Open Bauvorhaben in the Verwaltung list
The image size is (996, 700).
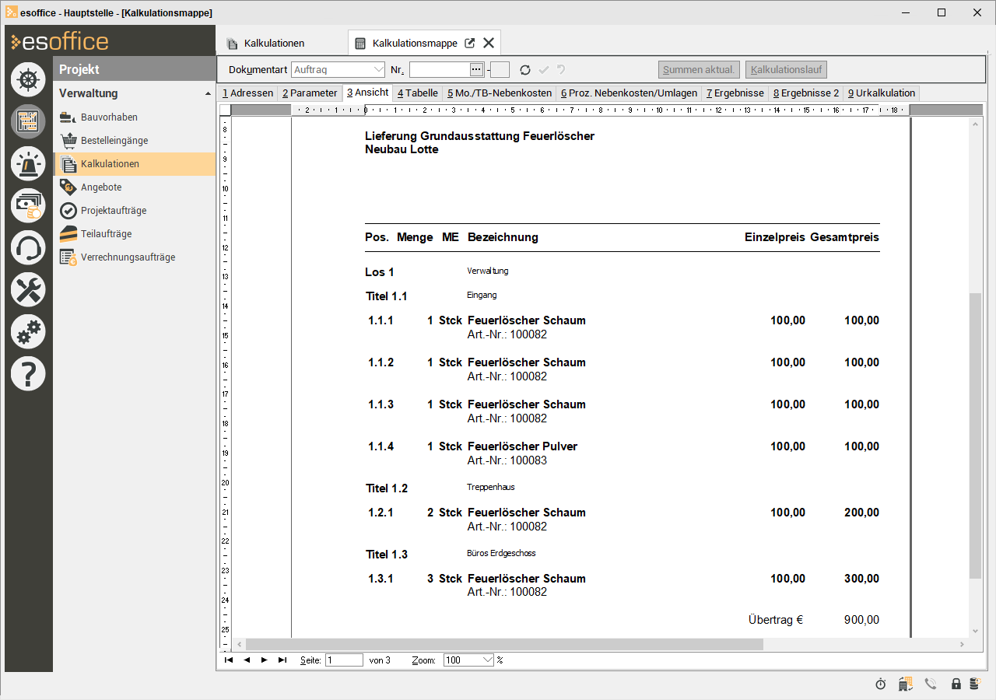pos(109,117)
